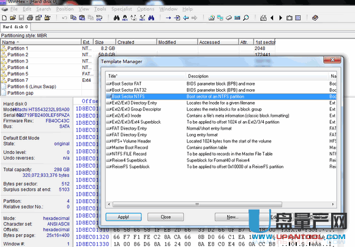
Task: Click the Open Disk icon
Action: (212, 18)
